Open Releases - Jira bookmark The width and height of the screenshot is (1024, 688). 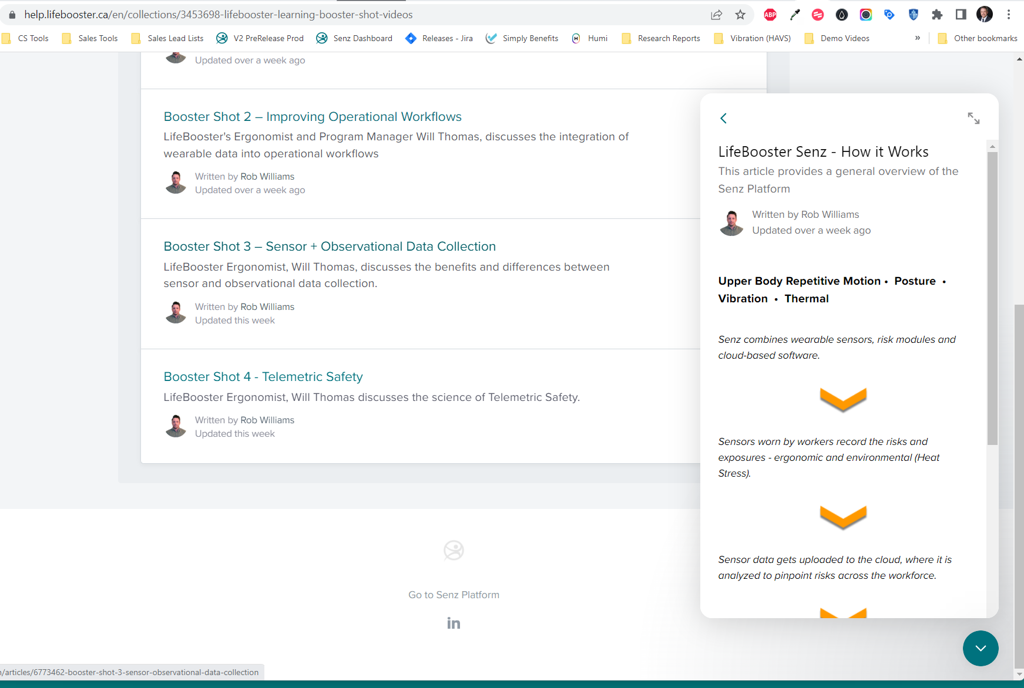click(439, 38)
